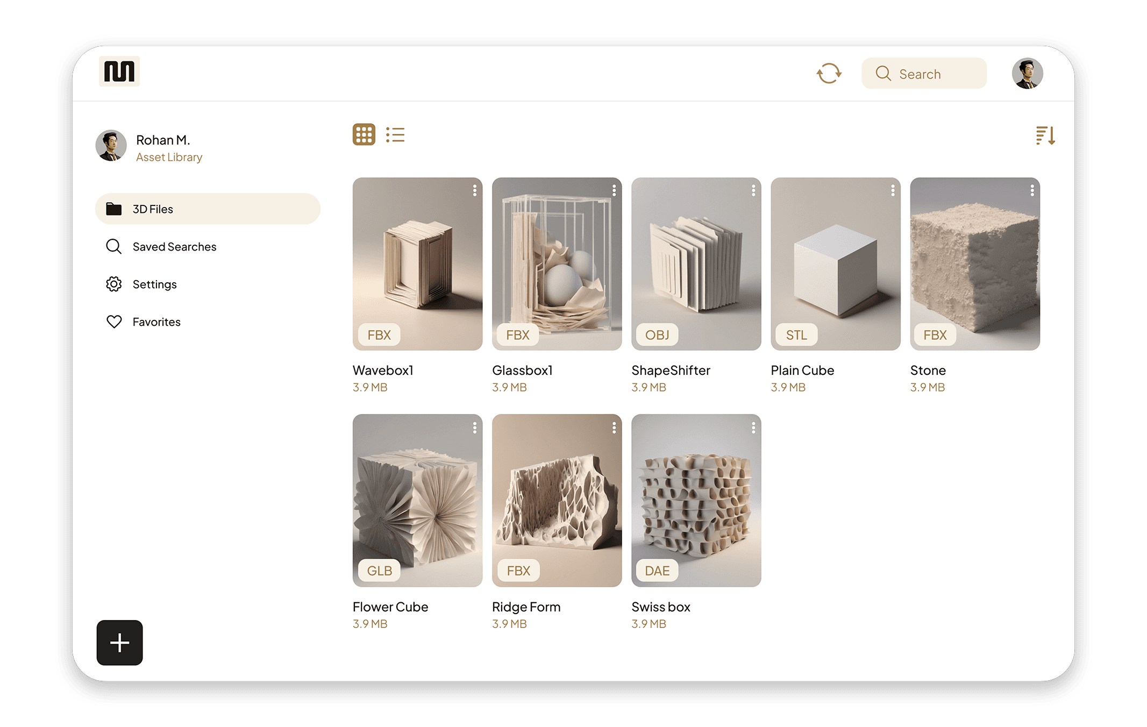Image resolution: width=1147 pixels, height=727 pixels.
Task: Switch to list view layout
Action: 395,134
